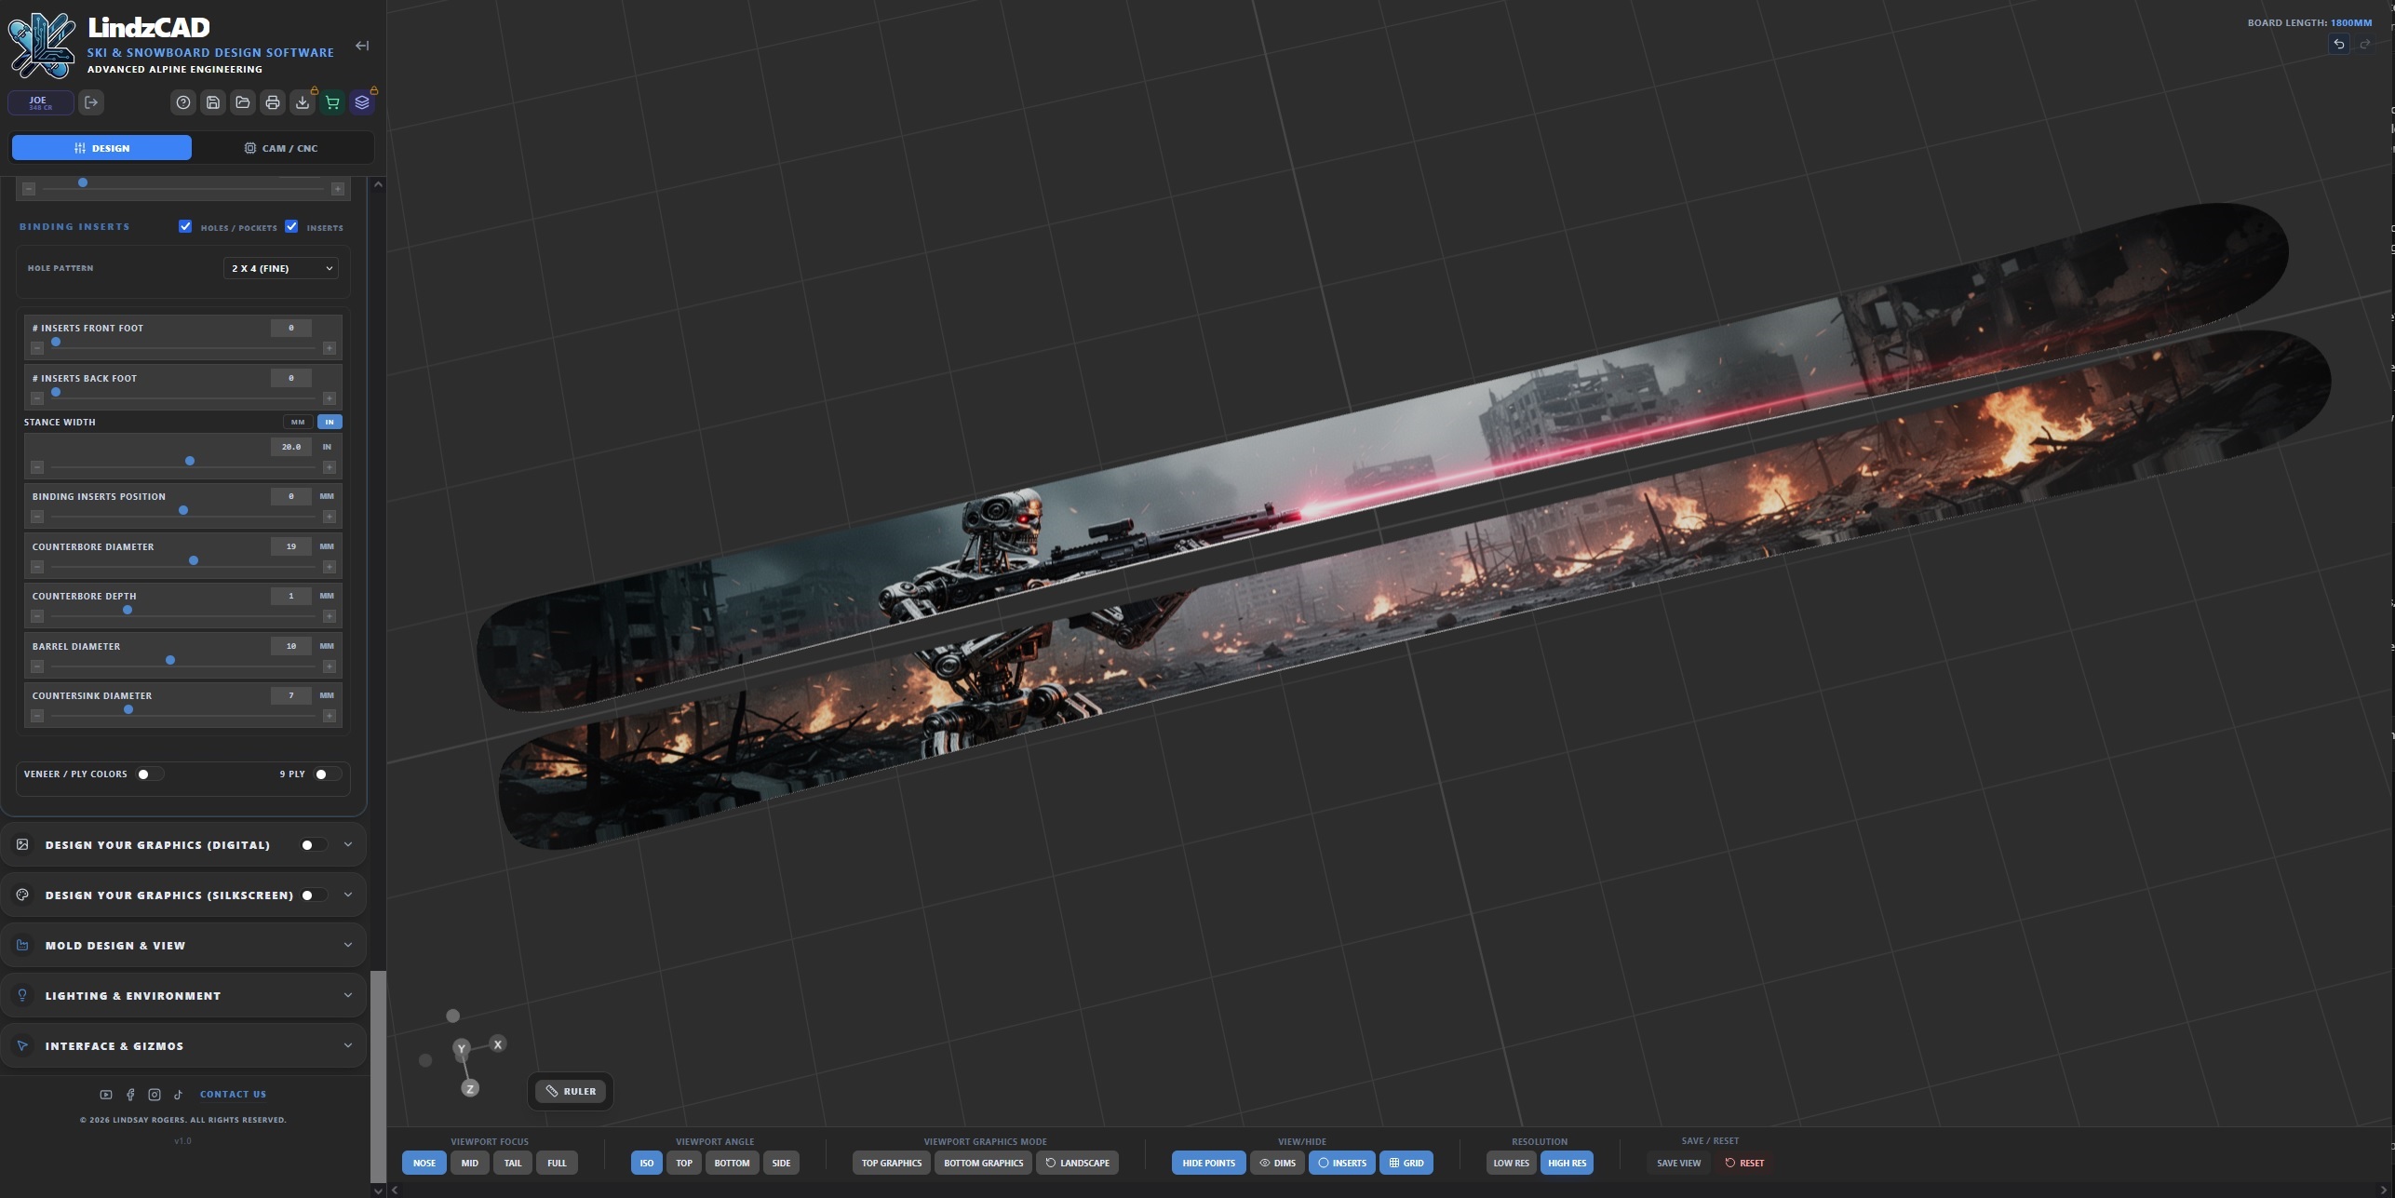2395x1198 pixels.
Task: Click the locked download export icon
Action: 303,102
